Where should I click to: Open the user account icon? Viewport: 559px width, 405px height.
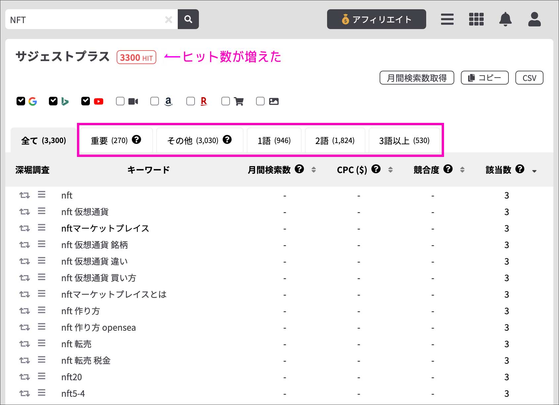(x=534, y=19)
